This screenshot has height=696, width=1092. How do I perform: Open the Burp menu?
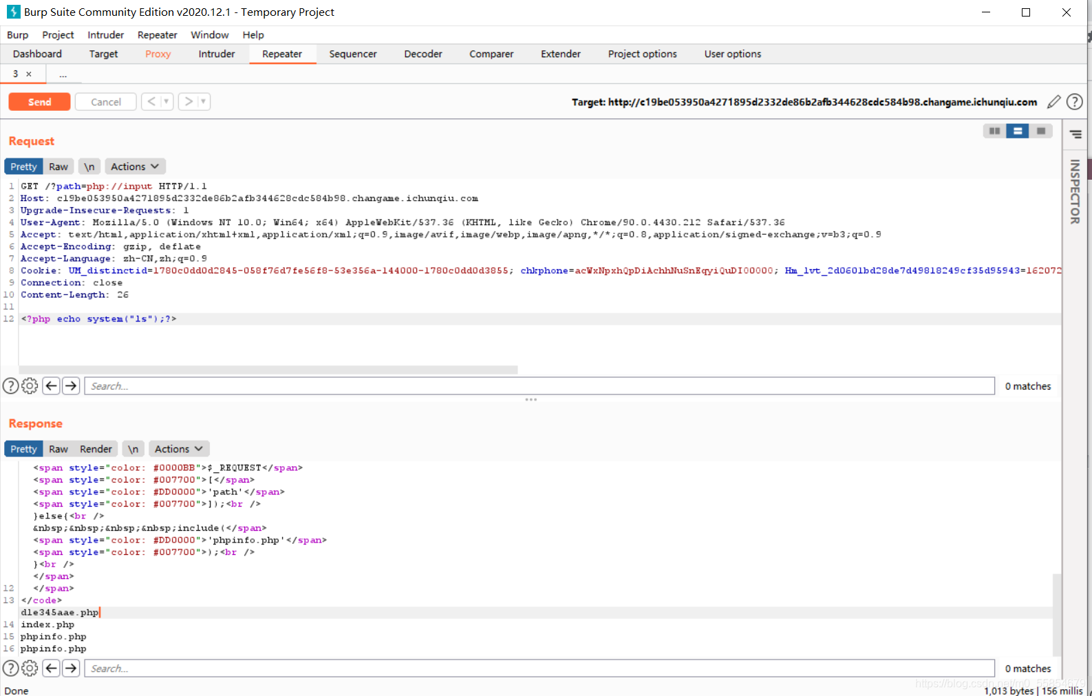(17, 35)
